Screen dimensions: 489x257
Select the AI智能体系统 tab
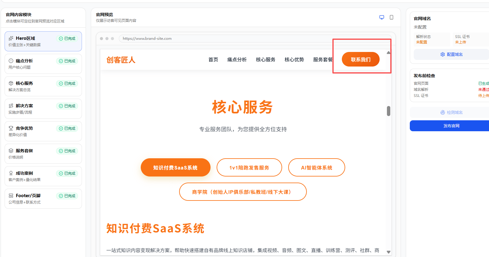[317, 167]
